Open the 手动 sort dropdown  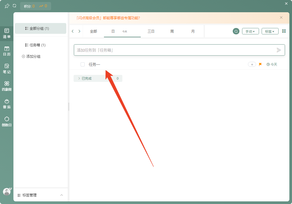point(250,31)
